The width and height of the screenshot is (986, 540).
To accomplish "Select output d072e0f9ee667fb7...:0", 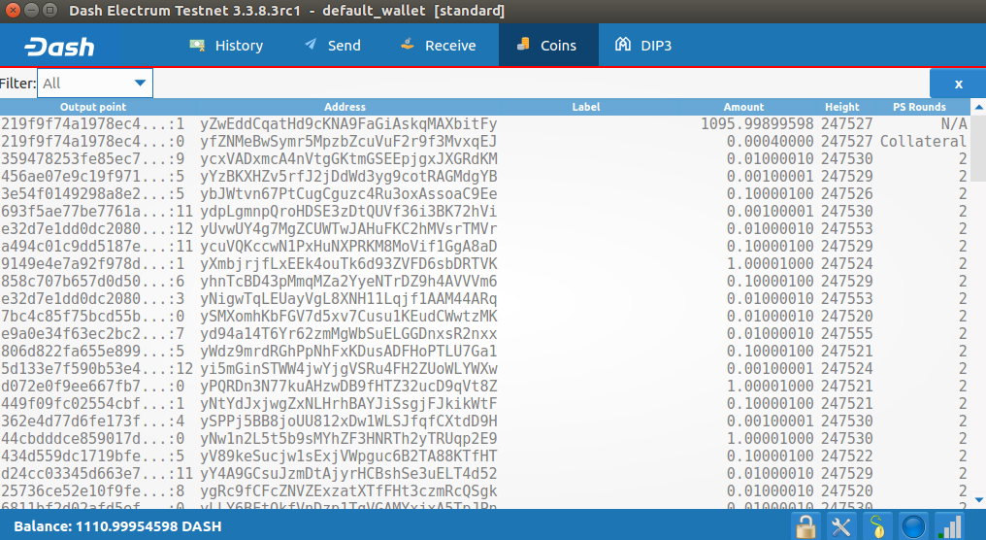I will click(93, 386).
